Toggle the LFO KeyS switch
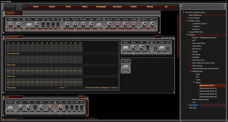The image size is (228, 122). coord(72,108)
